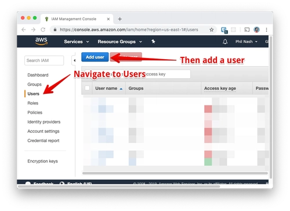Bookmark this page with the star icon
This screenshot has width=290, height=211.
212,30
